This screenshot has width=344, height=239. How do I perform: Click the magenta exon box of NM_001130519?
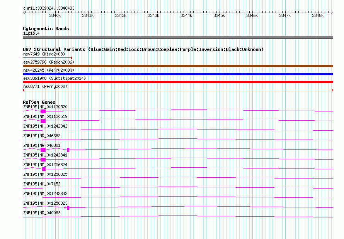click(x=43, y=121)
